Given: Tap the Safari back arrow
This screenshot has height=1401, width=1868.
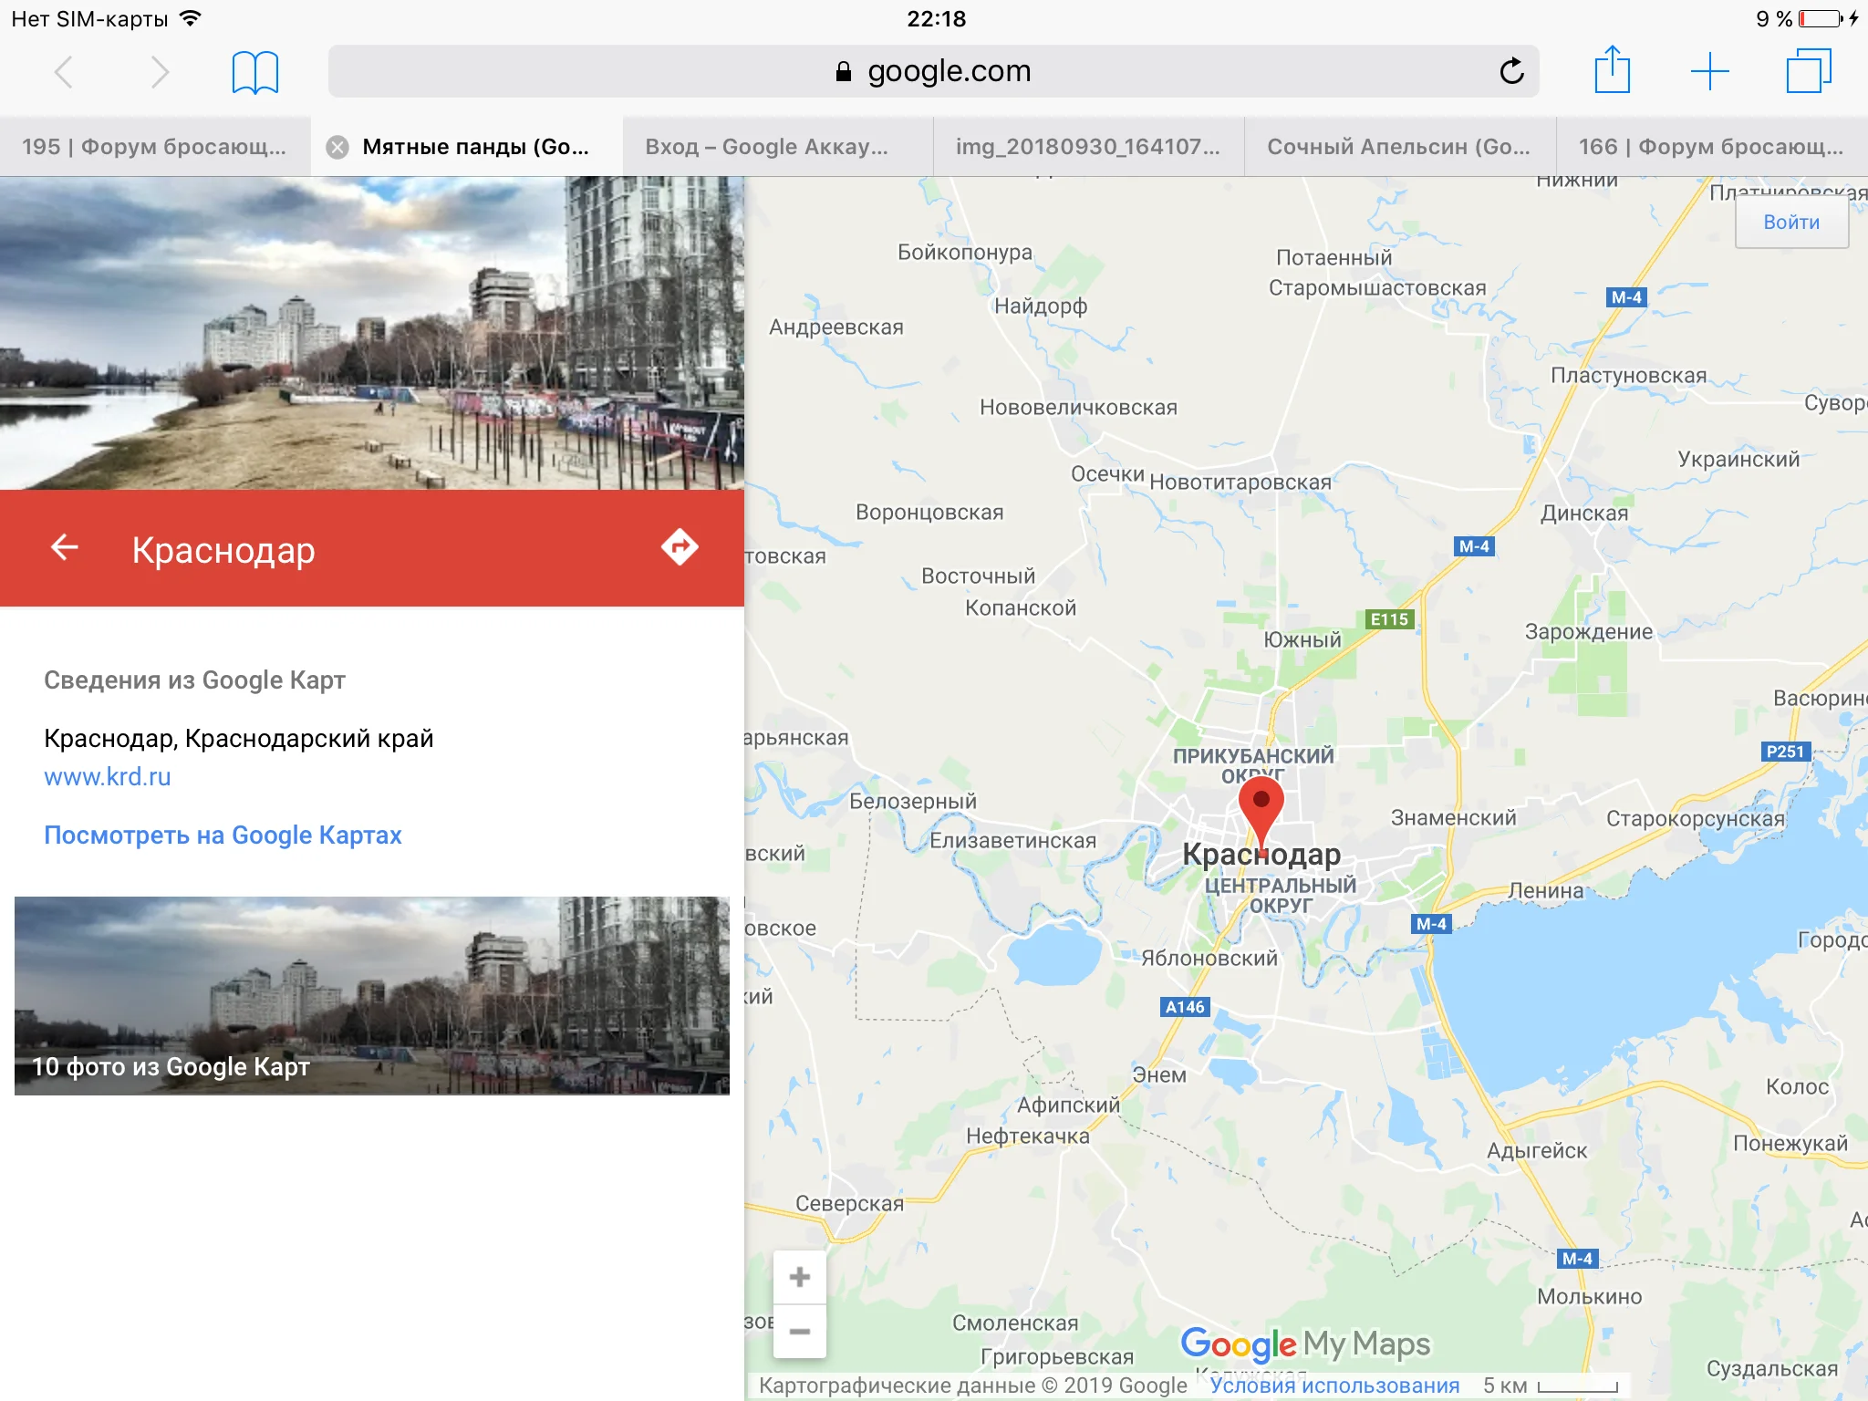Looking at the screenshot, I should 64,72.
